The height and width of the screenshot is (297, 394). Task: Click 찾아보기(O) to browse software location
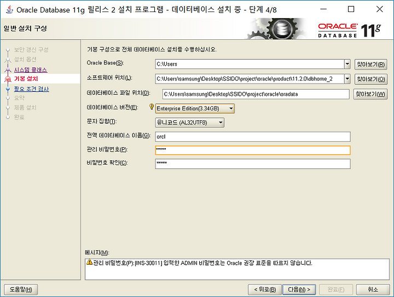click(370, 79)
